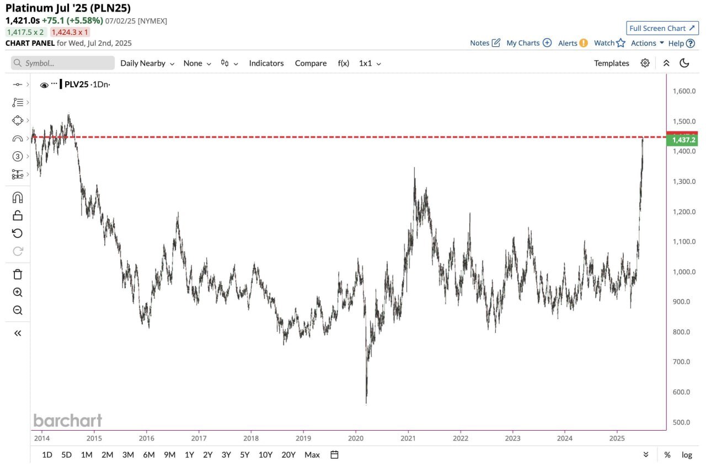Toggle visibility eye for PLV25 series
Screen dimensions: 706x466
click(x=44, y=85)
